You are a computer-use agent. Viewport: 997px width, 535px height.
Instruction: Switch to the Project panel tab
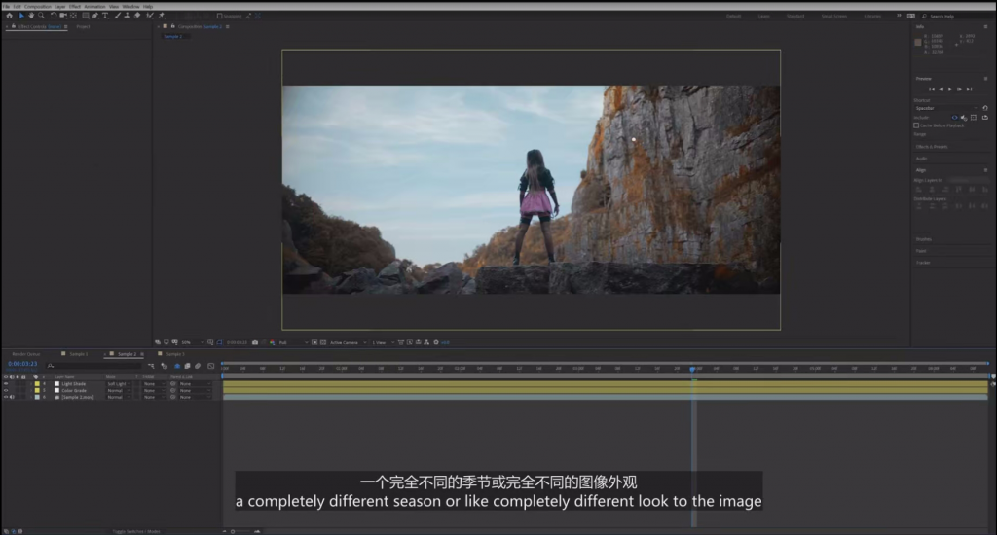84,26
